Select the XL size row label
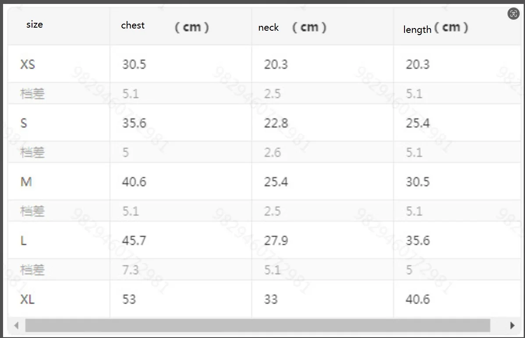The width and height of the screenshot is (525, 338). coord(28,299)
